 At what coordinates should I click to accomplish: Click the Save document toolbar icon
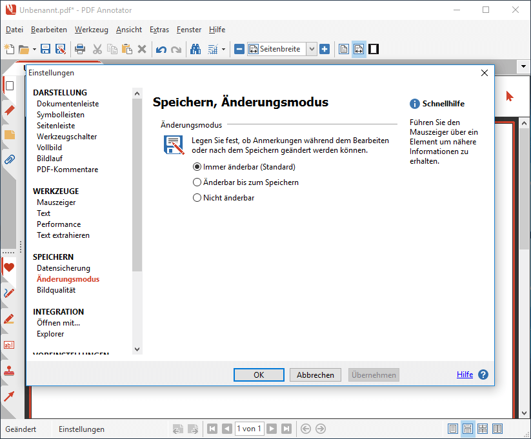coord(46,49)
